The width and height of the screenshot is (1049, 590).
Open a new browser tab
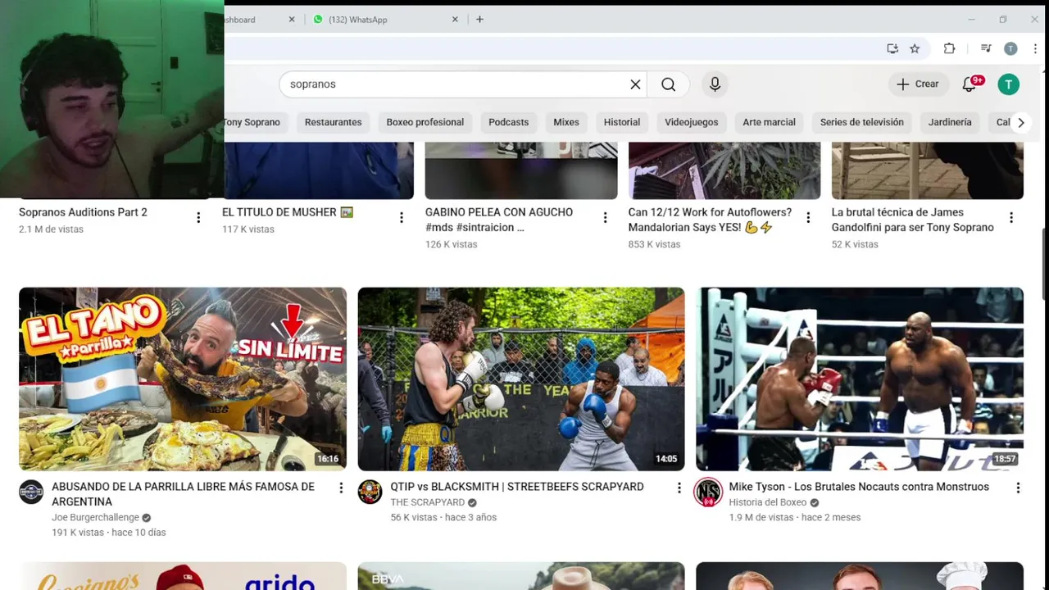coord(479,19)
